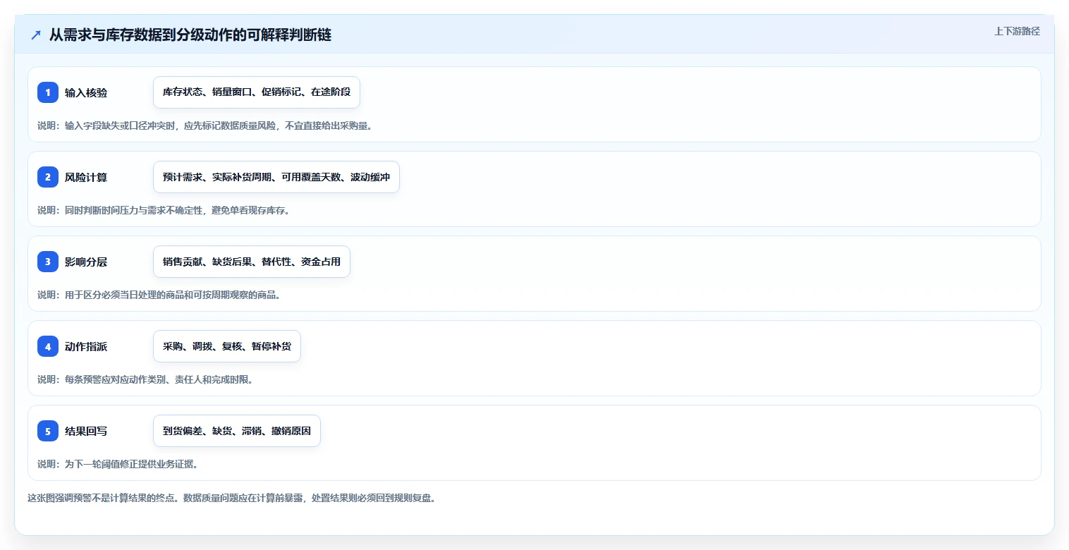Click the note about 输入字段缺失或口径冲突

pos(204,126)
